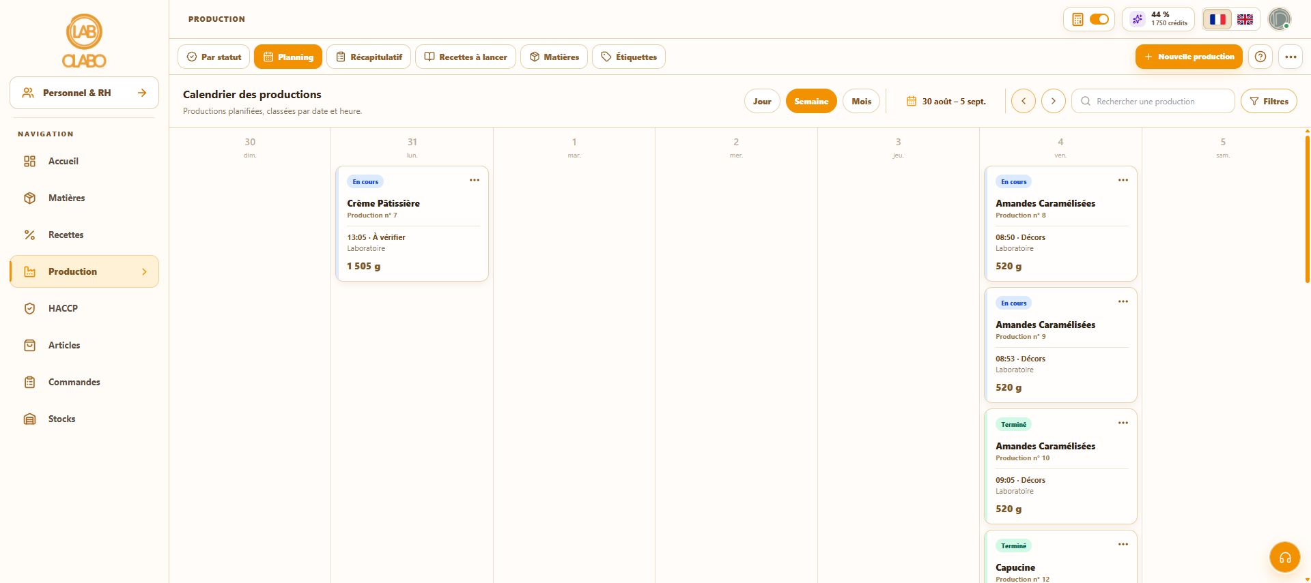This screenshot has width=1311, height=583.
Task: Open Accueil from the sidebar
Action: click(x=84, y=162)
